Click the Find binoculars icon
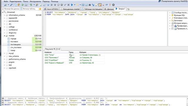The width and height of the screenshot is (188, 106). 90,5
